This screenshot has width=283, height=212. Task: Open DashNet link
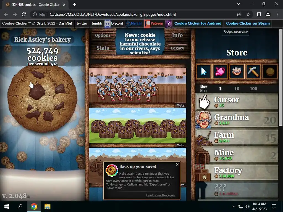[65, 23]
